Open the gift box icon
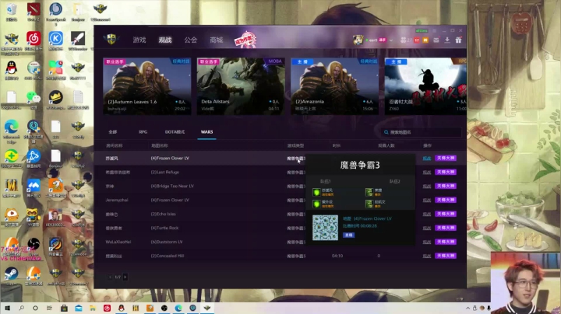 click(458, 40)
